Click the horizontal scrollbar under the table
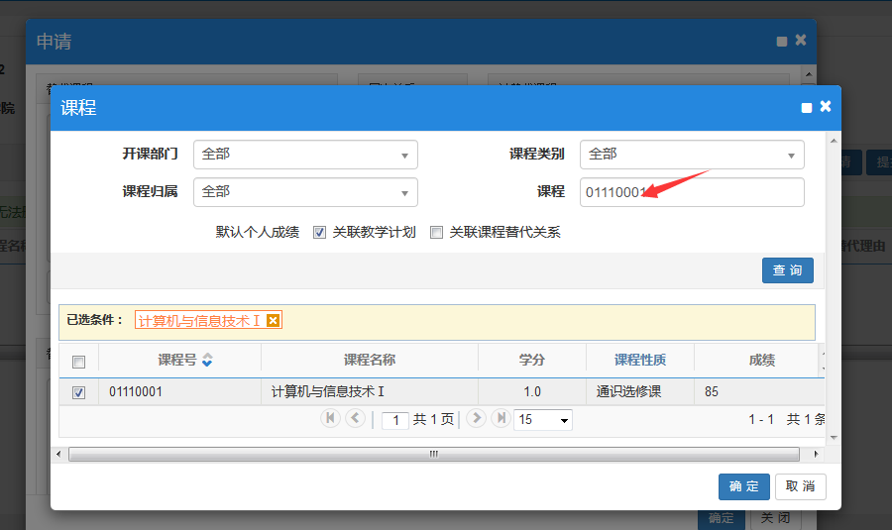Viewport: 892px width, 530px height. pos(433,454)
